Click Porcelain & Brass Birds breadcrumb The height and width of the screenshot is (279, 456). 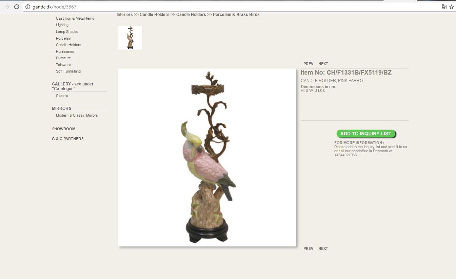pos(236,15)
